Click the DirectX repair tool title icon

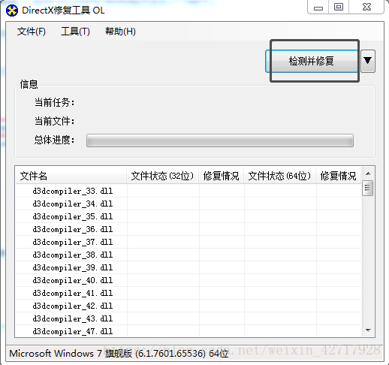click(x=12, y=11)
